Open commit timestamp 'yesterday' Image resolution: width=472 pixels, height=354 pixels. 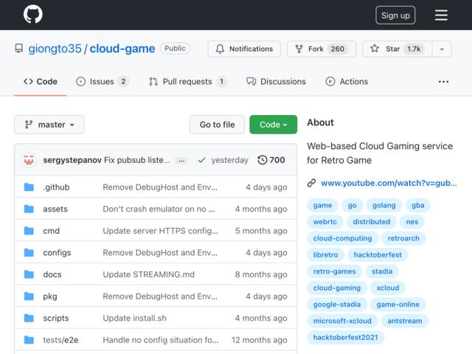pyautogui.click(x=229, y=160)
